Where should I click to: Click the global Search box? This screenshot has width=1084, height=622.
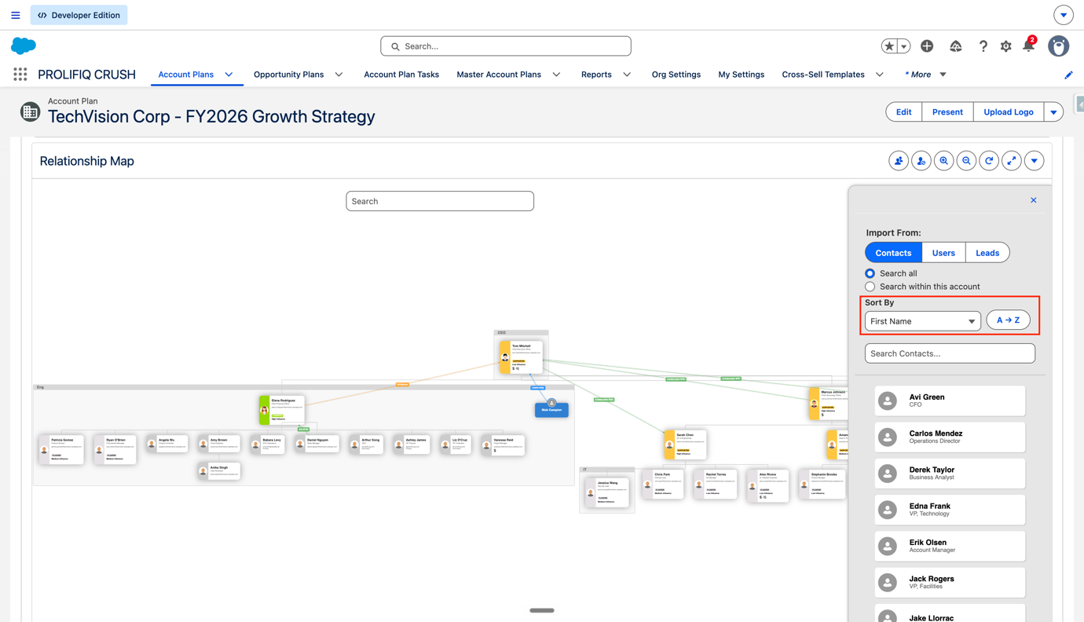click(506, 46)
